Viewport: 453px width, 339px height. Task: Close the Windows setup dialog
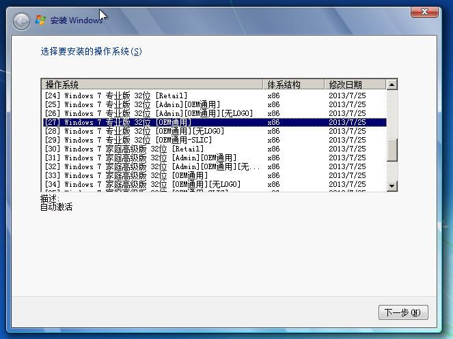click(424, 12)
